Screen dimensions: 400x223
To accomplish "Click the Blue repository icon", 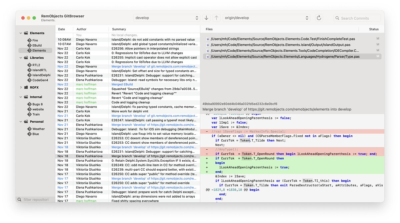I will (30, 134).
